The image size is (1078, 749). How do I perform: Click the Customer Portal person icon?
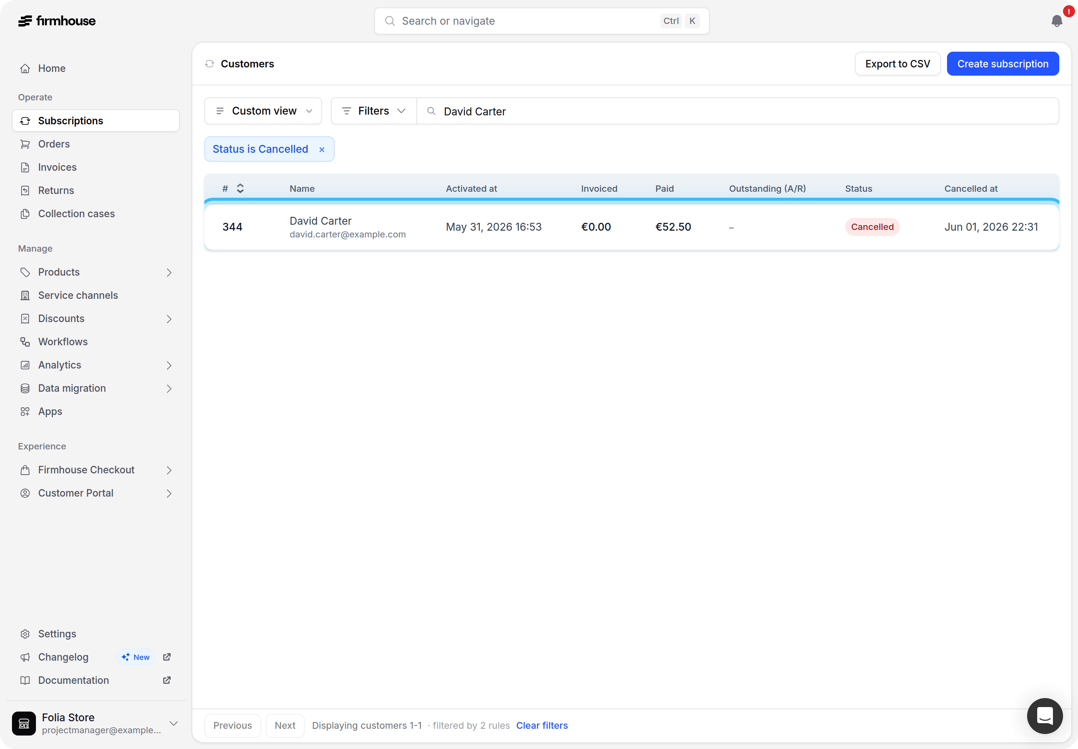tap(25, 493)
